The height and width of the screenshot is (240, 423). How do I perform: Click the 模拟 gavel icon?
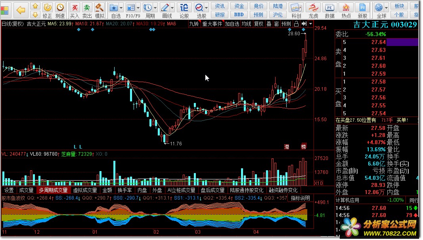(x=99, y=8)
